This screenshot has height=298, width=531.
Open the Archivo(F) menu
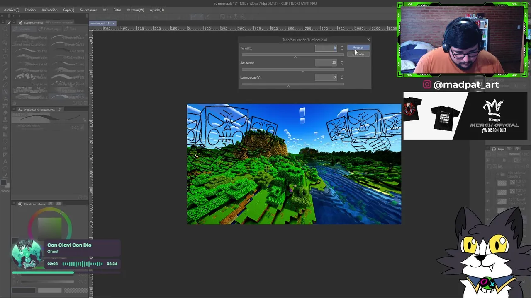pos(12,10)
